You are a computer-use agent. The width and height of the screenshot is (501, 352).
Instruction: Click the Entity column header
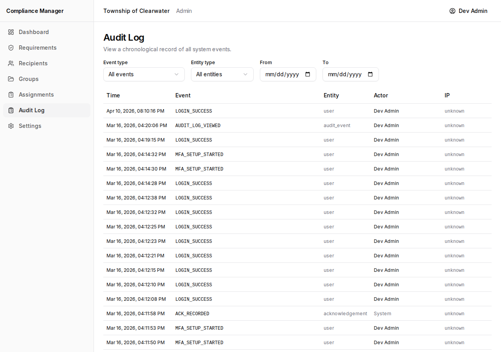[x=331, y=95]
